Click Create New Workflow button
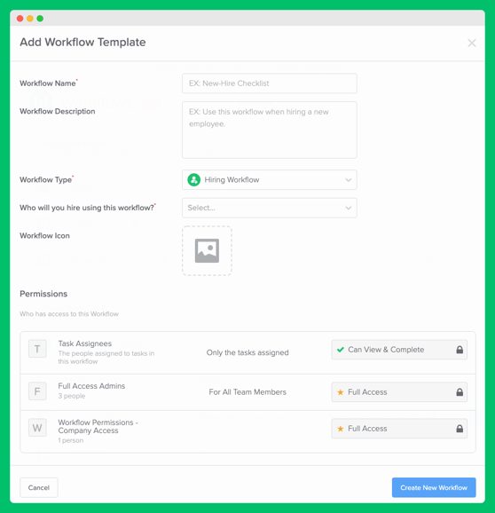Screen dimensions: 495x513 pyautogui.click(x=434, y=487)
